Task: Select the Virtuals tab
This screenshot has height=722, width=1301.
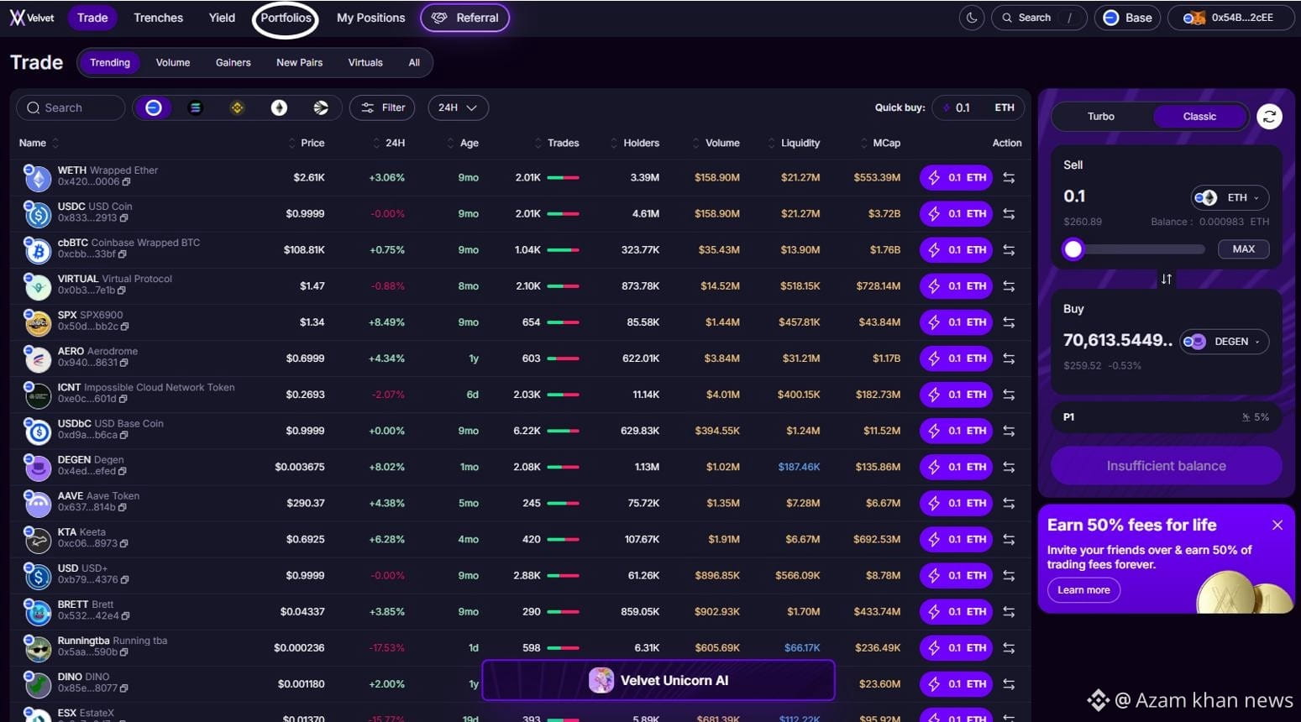Action: click(365, 63)
